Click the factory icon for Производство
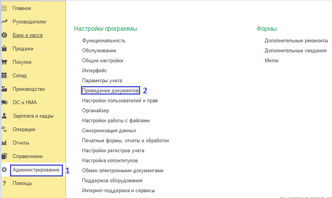332x198 pixels. click(x=5, y=89)
